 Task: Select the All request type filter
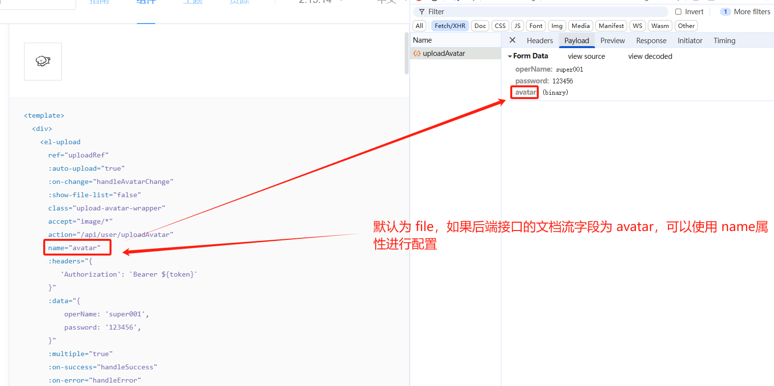[x=419, y=26]
